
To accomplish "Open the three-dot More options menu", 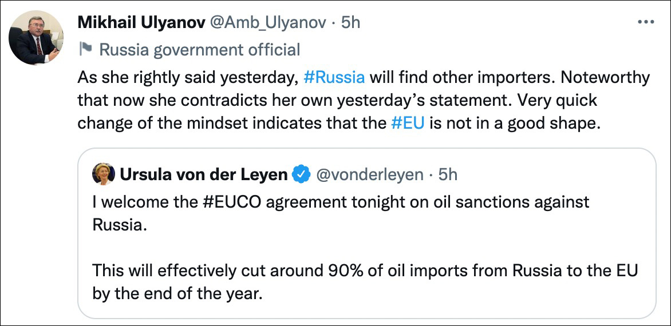I will [645, 22].
